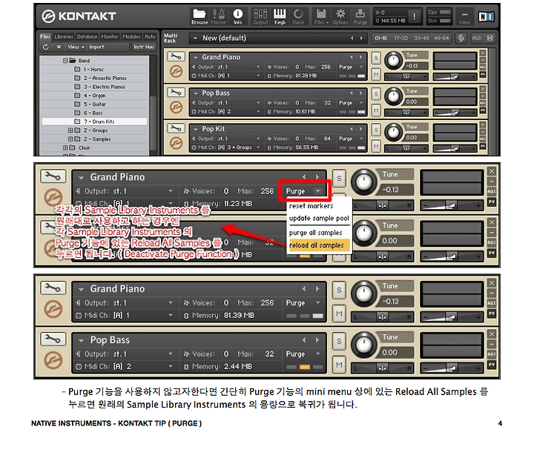Show the Output mixer section icon
The height and width of the screenshot is (464, 534).
(x=260, y=17)
